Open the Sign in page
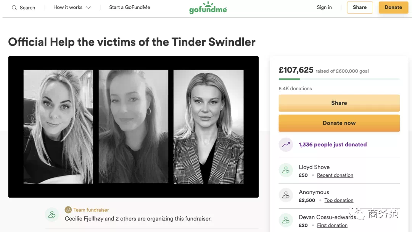The image size is (412, 232). tap(324, 7)
